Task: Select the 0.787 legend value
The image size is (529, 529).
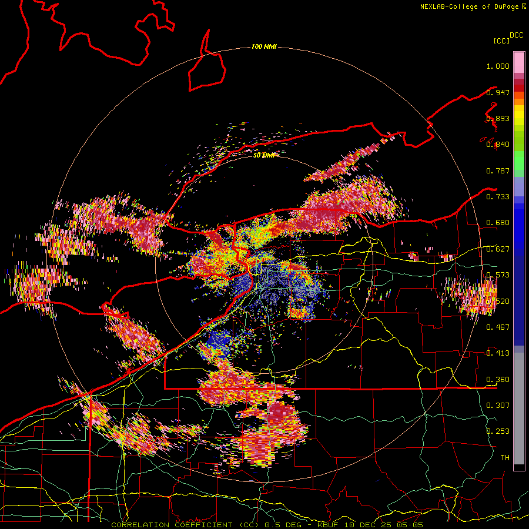Action: pyautogui.click(x=498, y=170)
